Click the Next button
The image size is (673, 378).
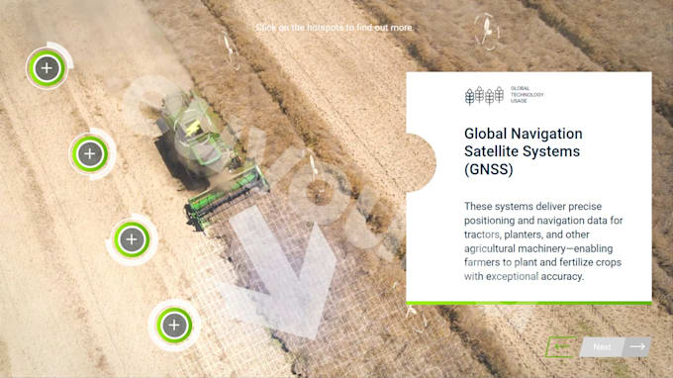coord(616,346)
